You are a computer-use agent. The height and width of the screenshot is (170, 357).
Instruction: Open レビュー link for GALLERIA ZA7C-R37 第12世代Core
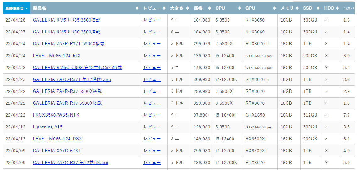[x=152, y=162]
